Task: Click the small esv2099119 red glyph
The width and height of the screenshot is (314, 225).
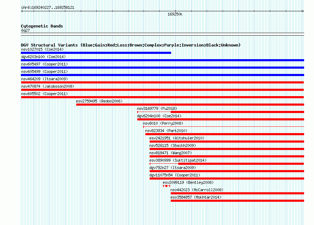Action: 167,186
